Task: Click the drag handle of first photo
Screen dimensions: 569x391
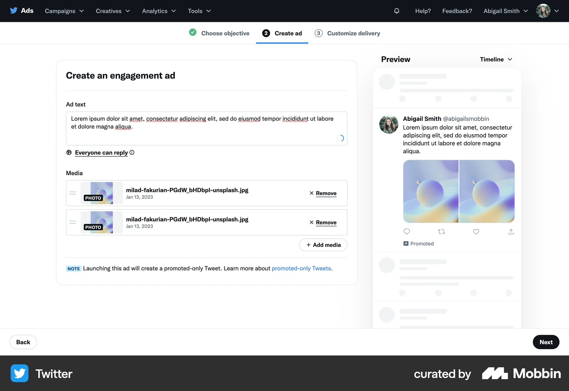Action: [x=73, y=193]
